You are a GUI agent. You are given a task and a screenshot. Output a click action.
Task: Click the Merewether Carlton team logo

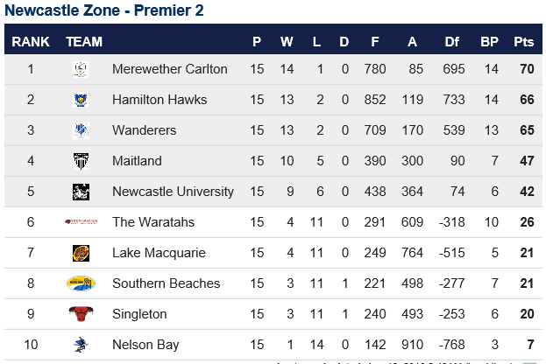[81, 69]
